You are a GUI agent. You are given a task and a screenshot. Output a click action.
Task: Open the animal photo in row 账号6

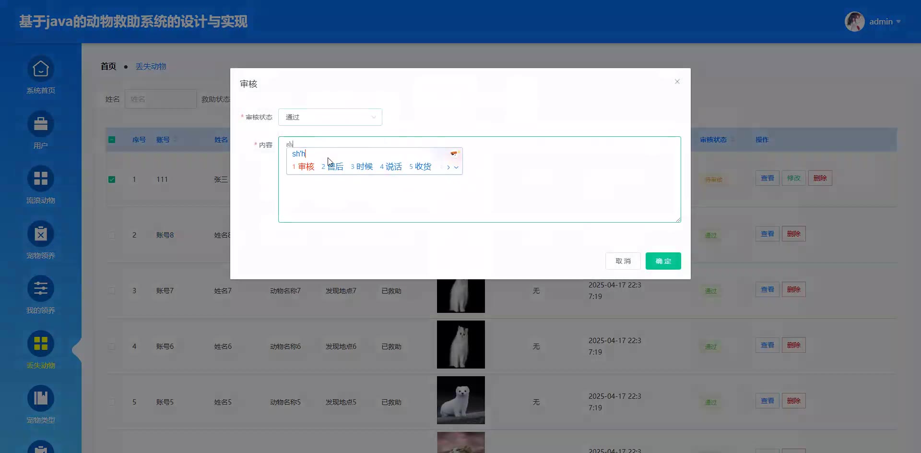461,345
